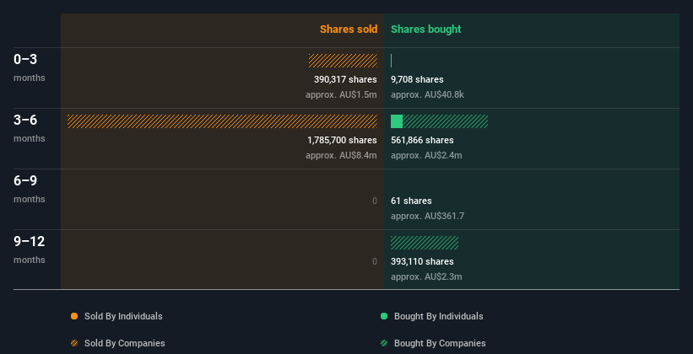Click the approx. AU$40.8k text
Image resolution: width=693 pixels, height=354 pixels.
point(427,94)
